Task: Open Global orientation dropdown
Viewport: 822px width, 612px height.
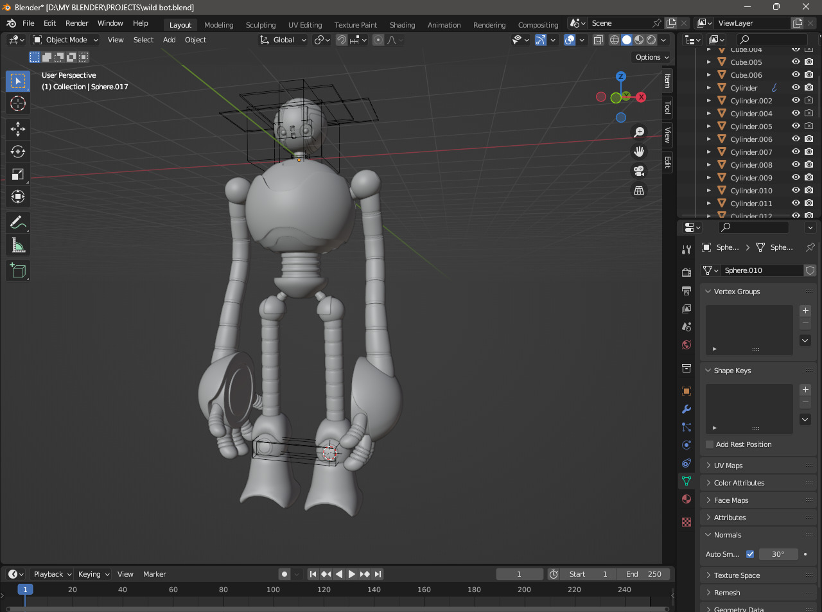Action: 283,40
